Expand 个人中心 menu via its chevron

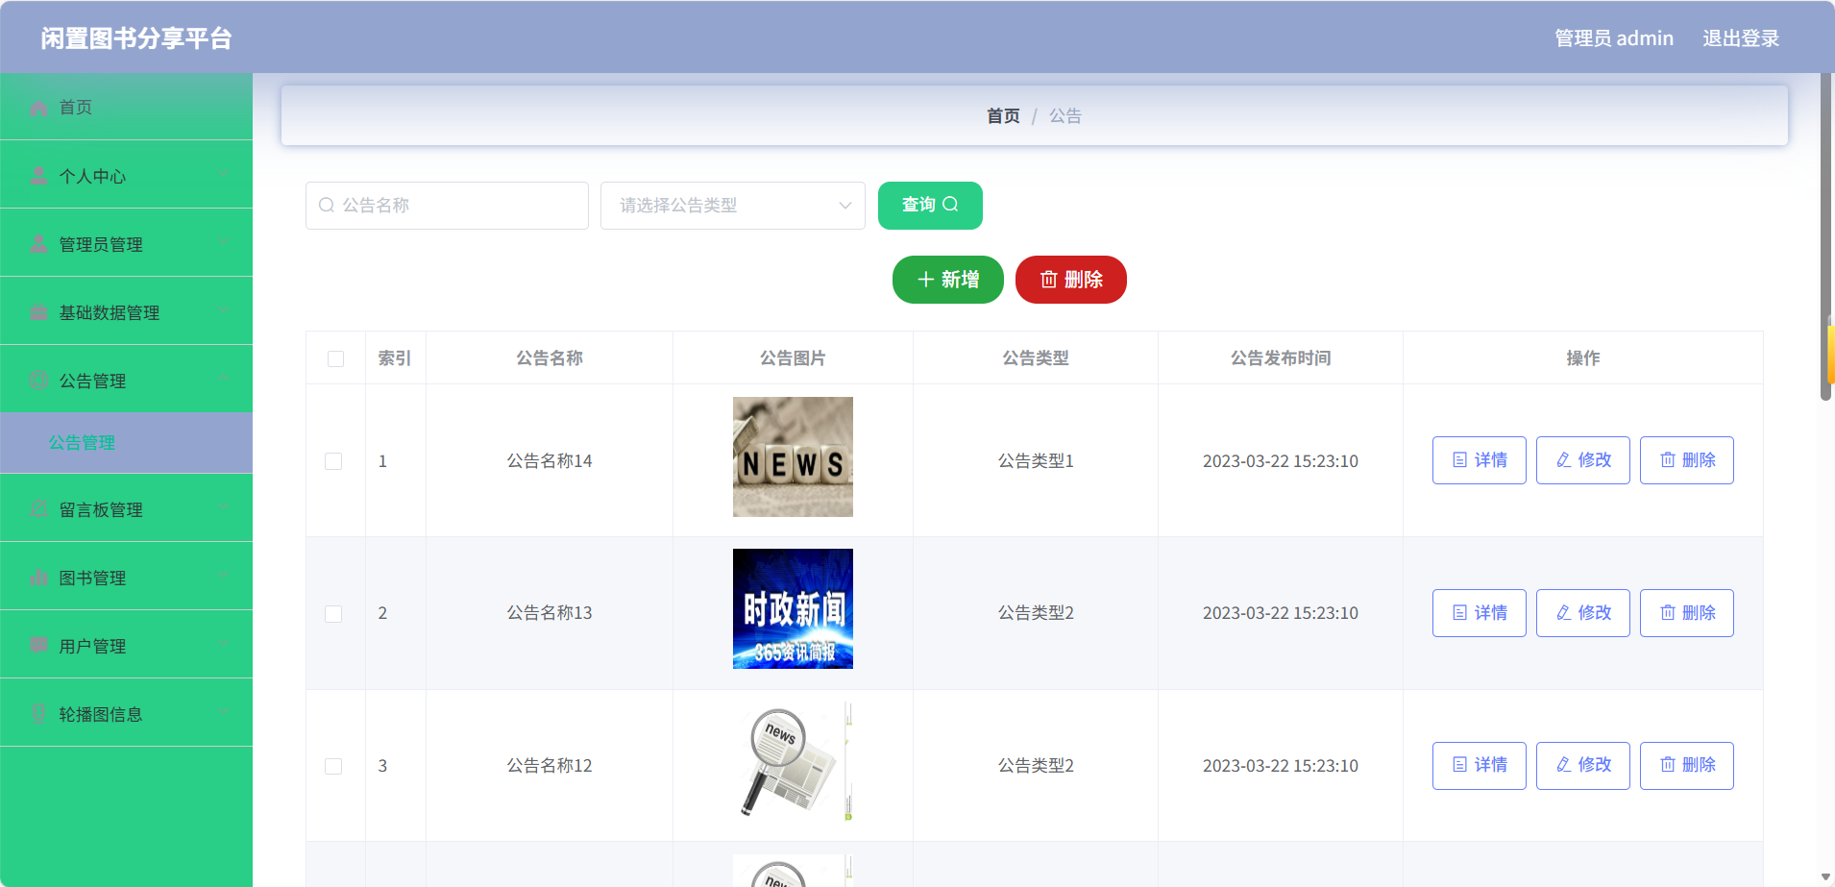click(x=223, y=174)
